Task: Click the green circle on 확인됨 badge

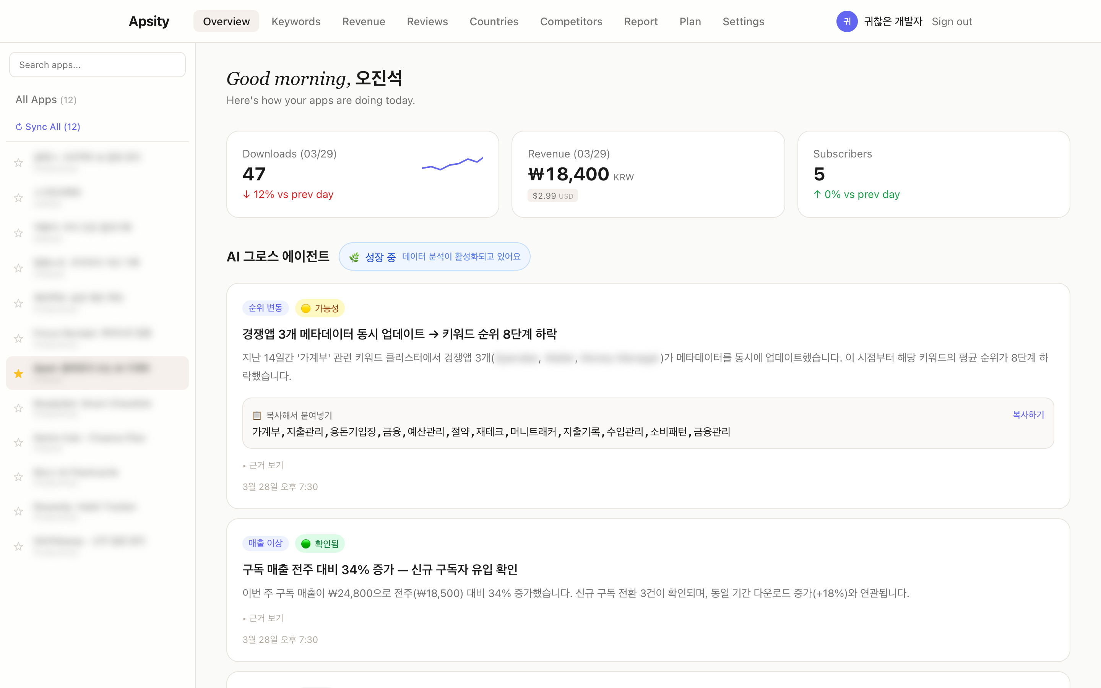Action: pyautogui.click(x=306, y=544)
